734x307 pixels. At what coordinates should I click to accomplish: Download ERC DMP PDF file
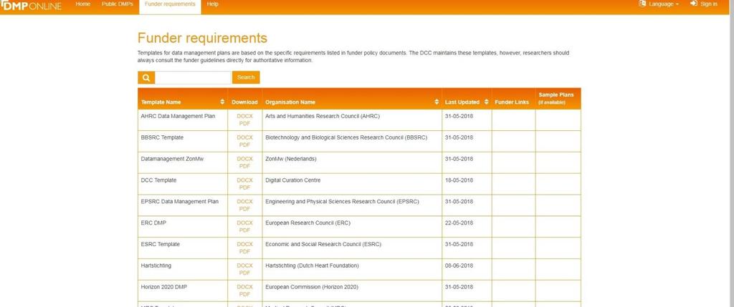[x=244, y=231]
